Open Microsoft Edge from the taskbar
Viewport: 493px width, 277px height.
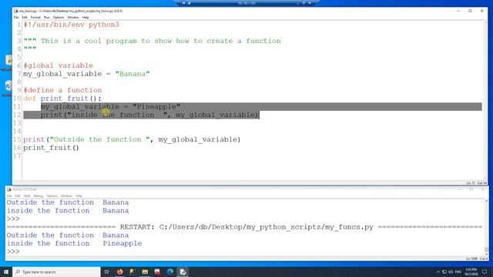[x=170, y=272]
